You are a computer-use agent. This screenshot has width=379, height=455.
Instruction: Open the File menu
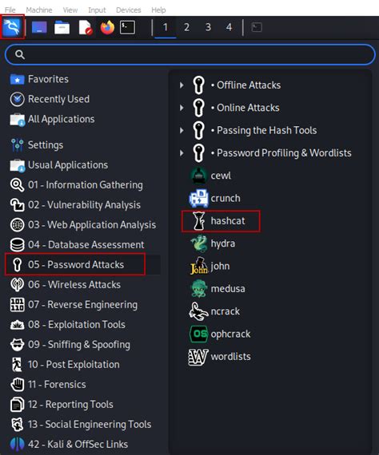click(10, 10)
